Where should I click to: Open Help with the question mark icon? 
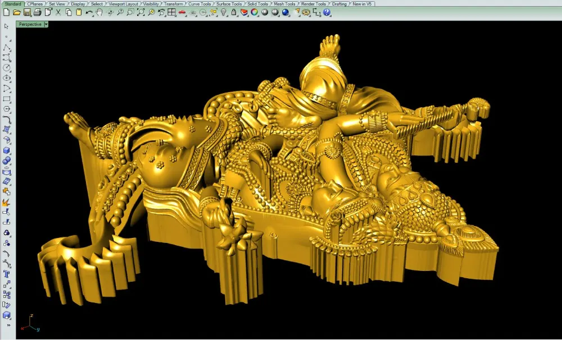click(x=327, y=12)
